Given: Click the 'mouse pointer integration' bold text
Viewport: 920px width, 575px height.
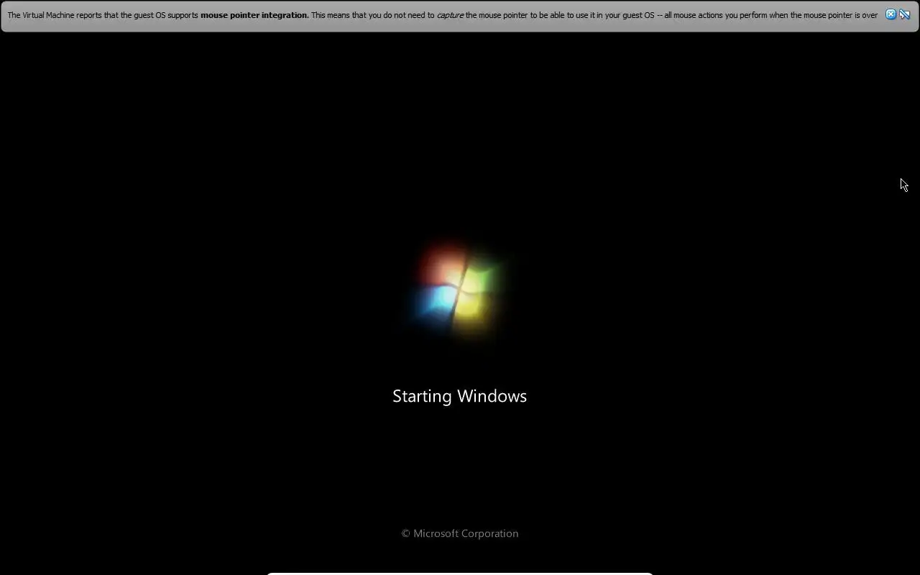Looking at the screenshot, I should (254, 15).
